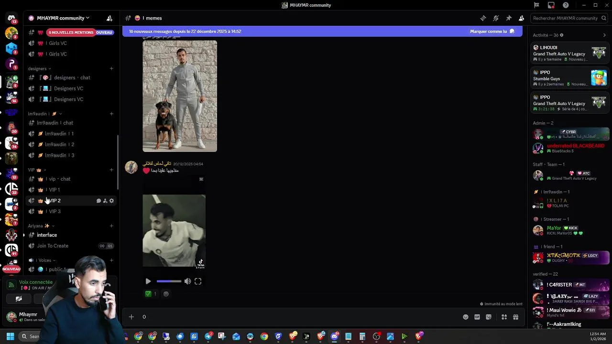The height and width of the screenshot is (344, 612).
Task: Mute the video volume speaker icon
Action: (x=187, y=281)
